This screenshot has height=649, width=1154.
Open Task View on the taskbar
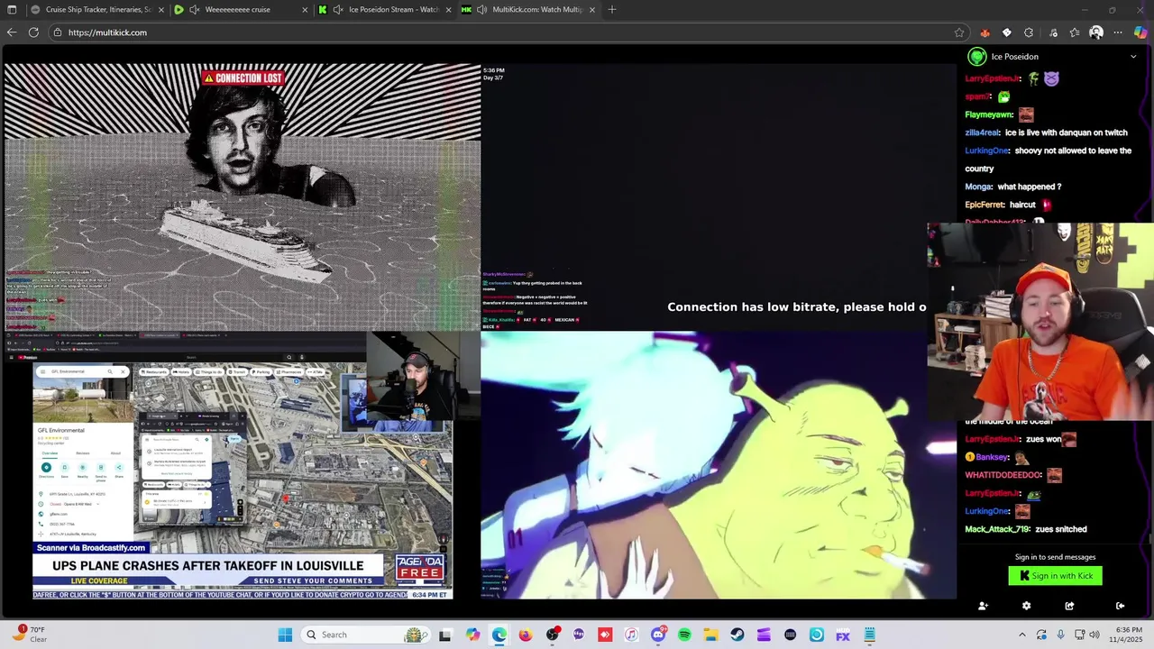point(444,635)
